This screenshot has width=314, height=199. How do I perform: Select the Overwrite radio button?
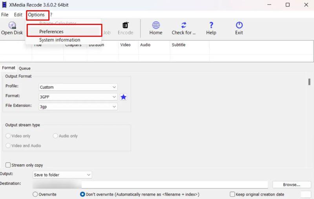[35, 194]
